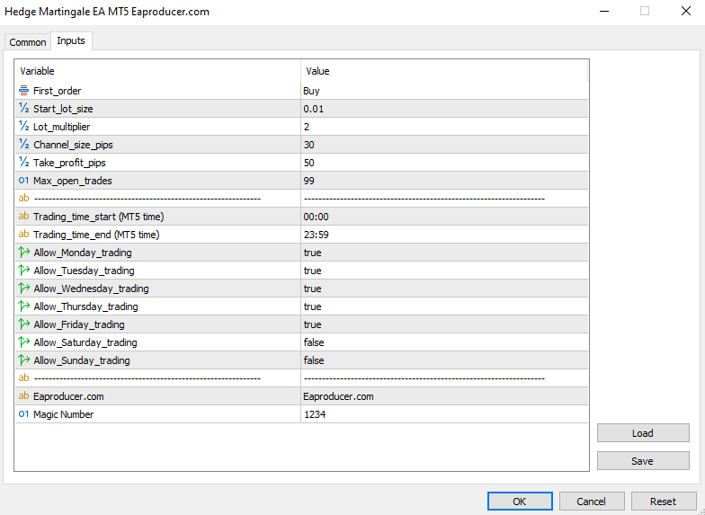
Task: Click the icon beside Lot_multiplier
Action: pos(23,127)
